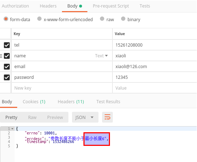Screen dimensions: 197x162
Task: Open the request Headers tab
Action: [48, 6]
